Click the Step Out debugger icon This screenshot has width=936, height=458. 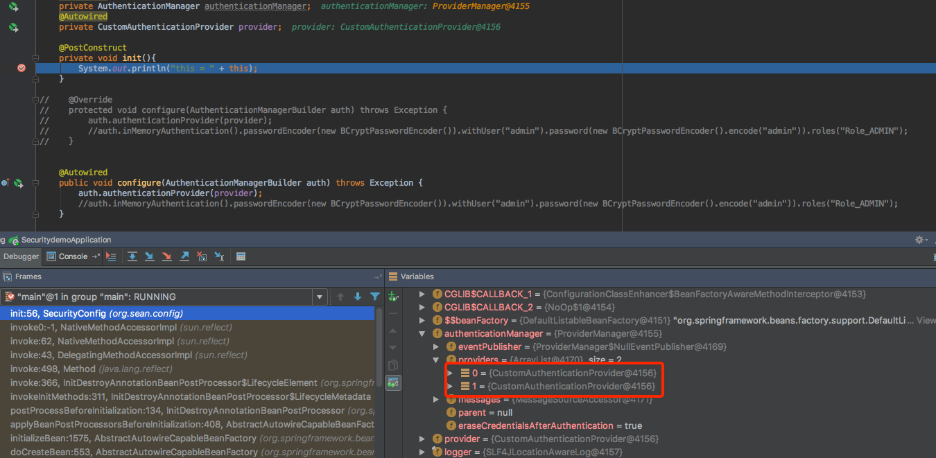[184, 256]
